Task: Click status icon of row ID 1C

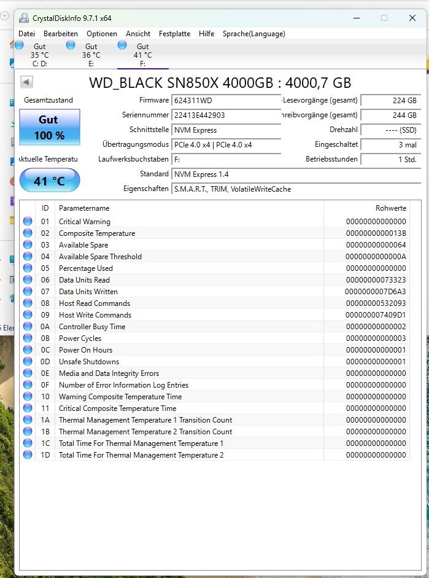Action: click(28, 443)
